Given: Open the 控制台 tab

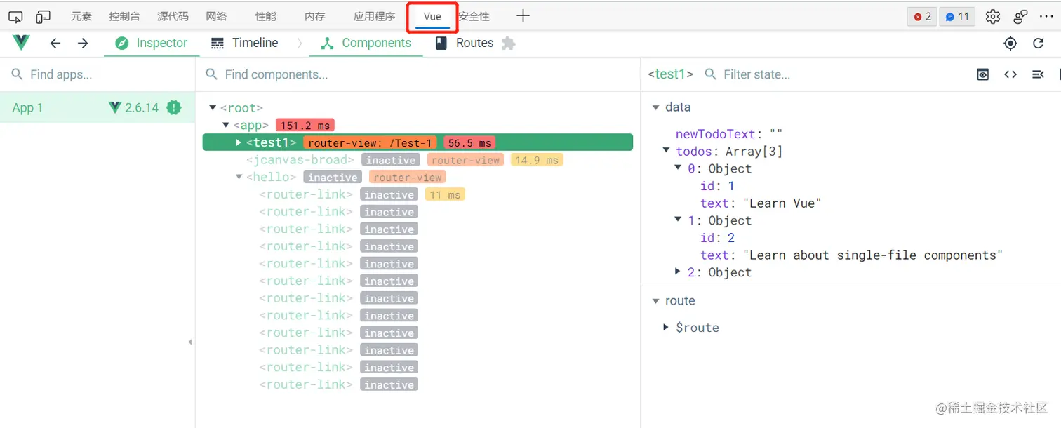Looking at the screenshot, I should click(x=124, y=17).
